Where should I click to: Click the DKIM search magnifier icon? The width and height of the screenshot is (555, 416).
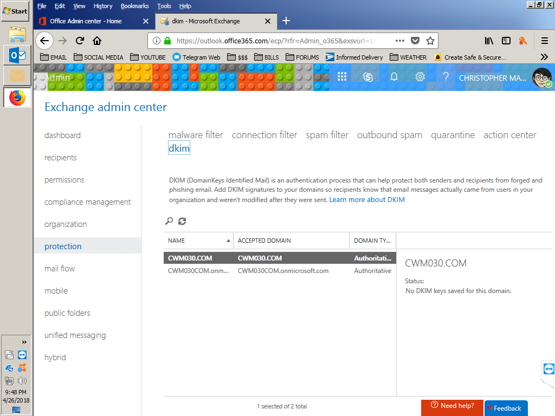click(x=169, y=221)
